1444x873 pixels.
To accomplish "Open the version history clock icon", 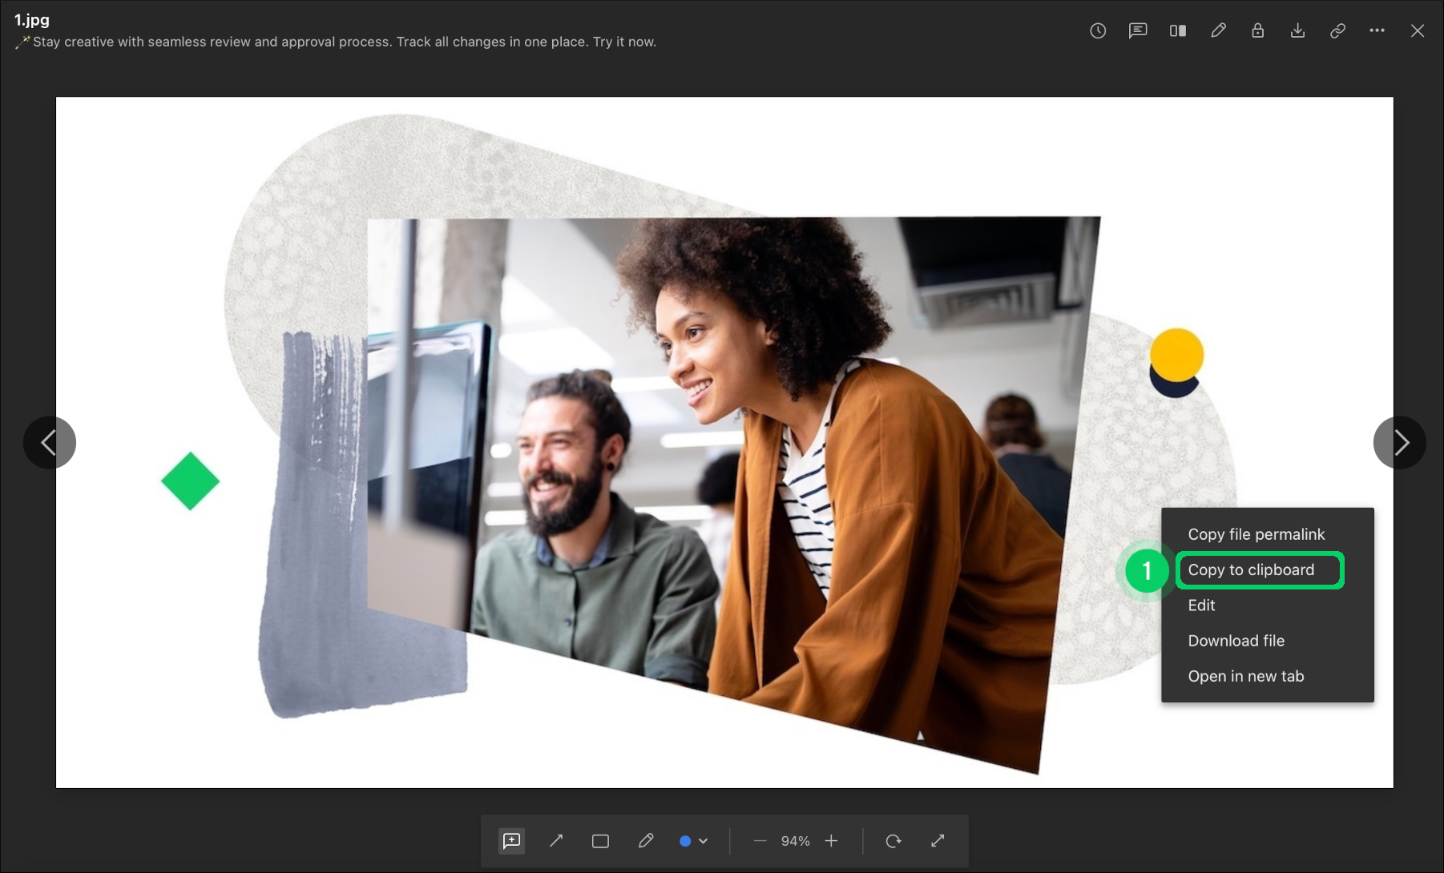I will (1098, 31).
